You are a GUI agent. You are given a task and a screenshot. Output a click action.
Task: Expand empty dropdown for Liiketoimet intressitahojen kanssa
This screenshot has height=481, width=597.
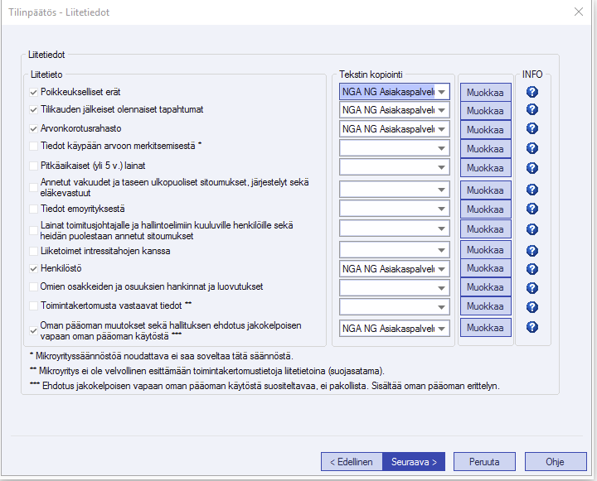click(x=443, y=249)
